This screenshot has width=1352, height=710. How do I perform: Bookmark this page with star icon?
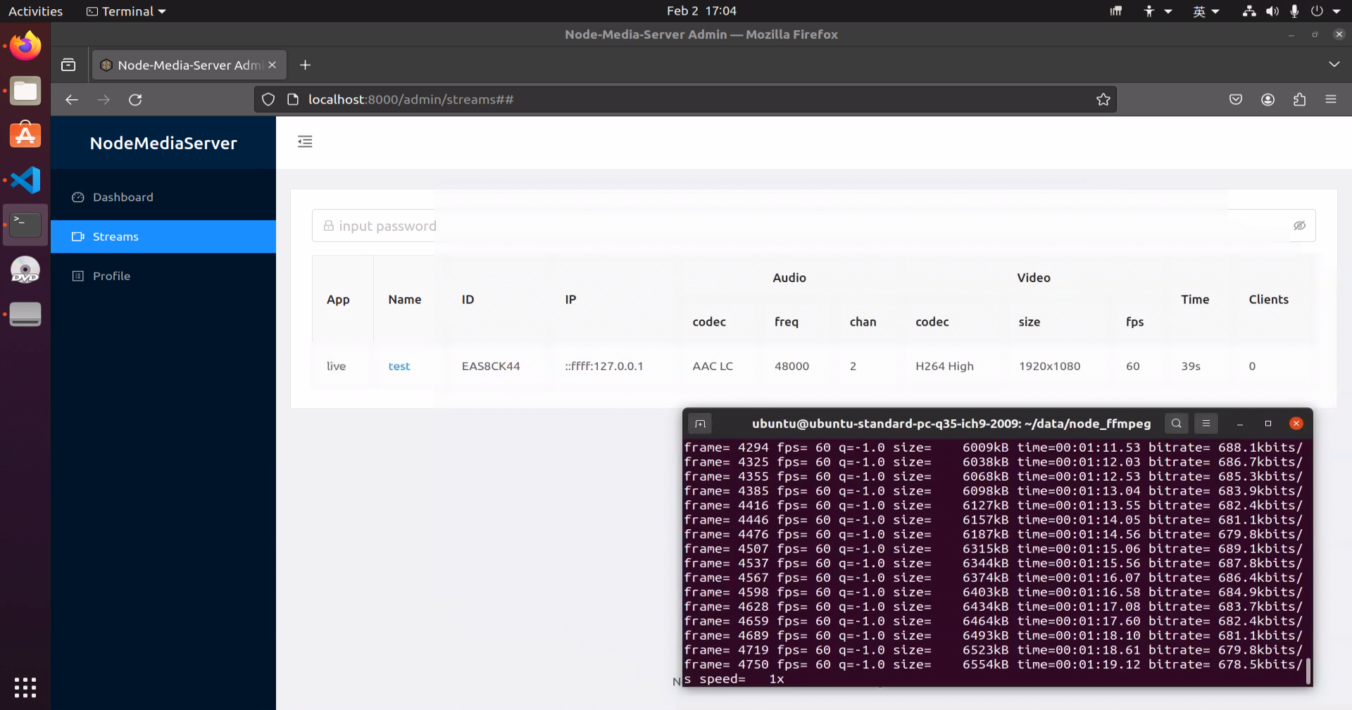coord(1103,99)
